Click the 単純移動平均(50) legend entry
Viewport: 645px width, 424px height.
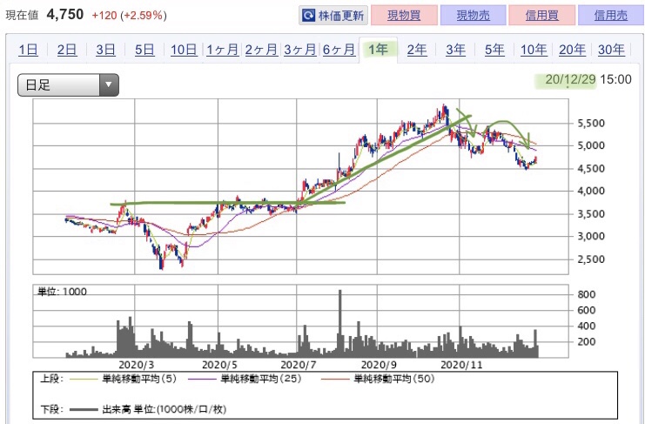378,379
